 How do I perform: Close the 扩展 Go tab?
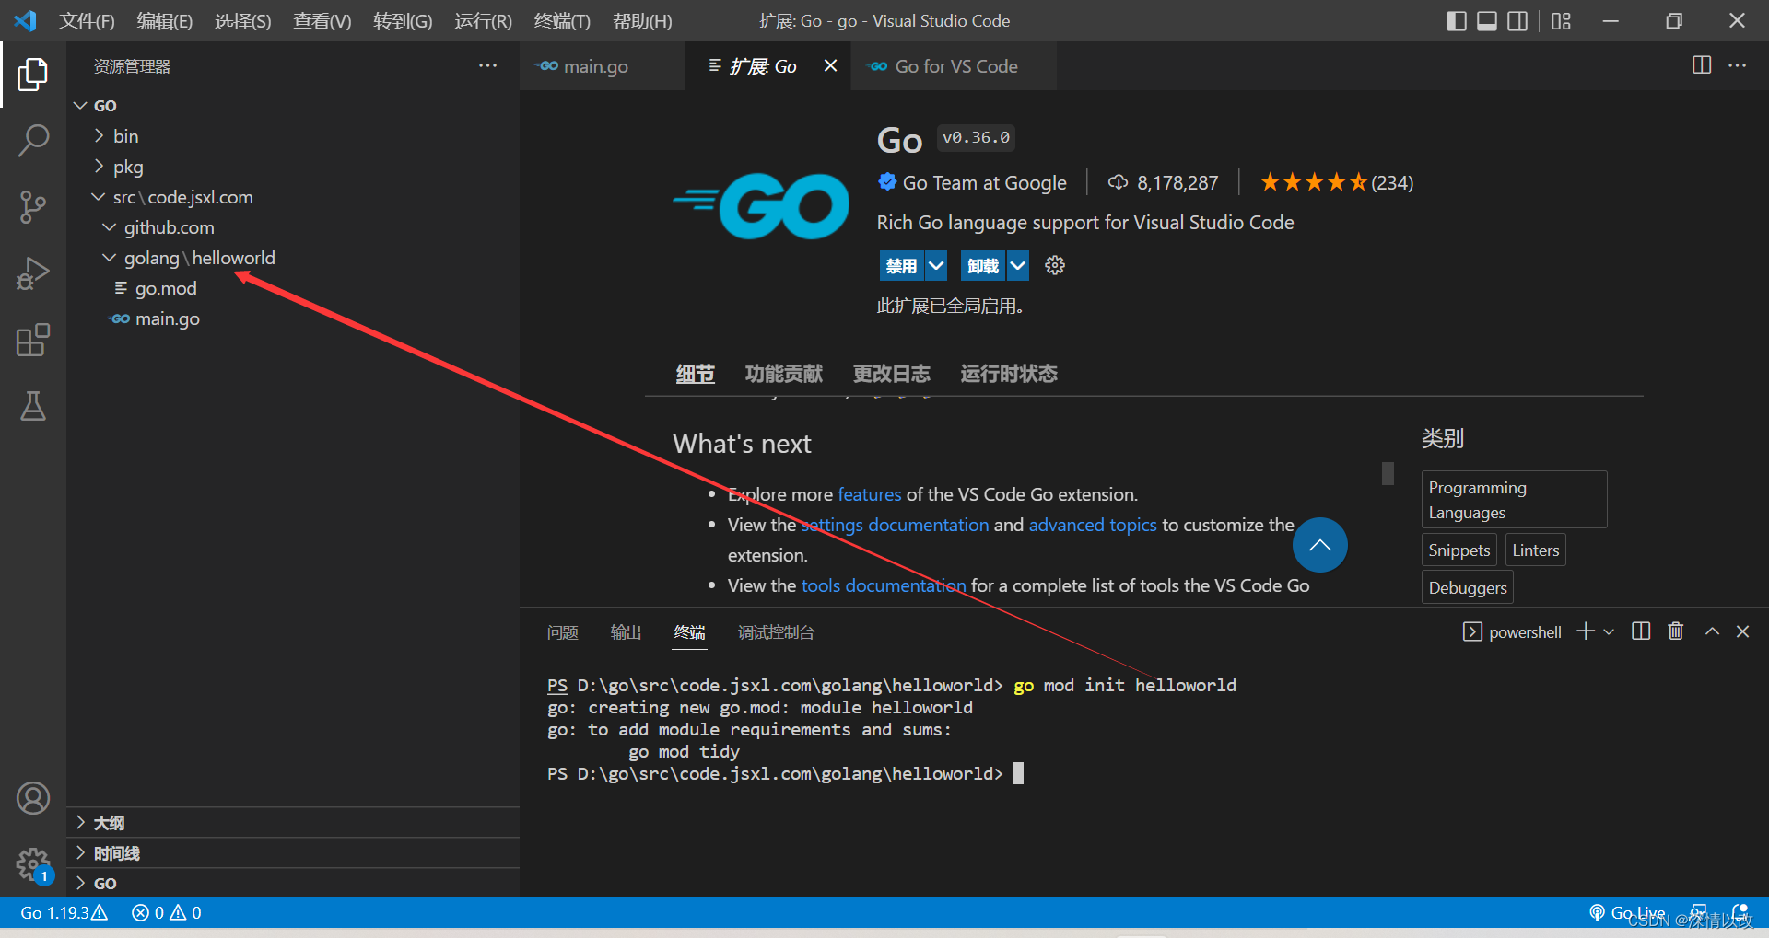[830, 65]
